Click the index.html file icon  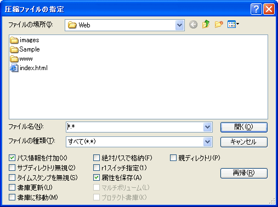point(14,68)
